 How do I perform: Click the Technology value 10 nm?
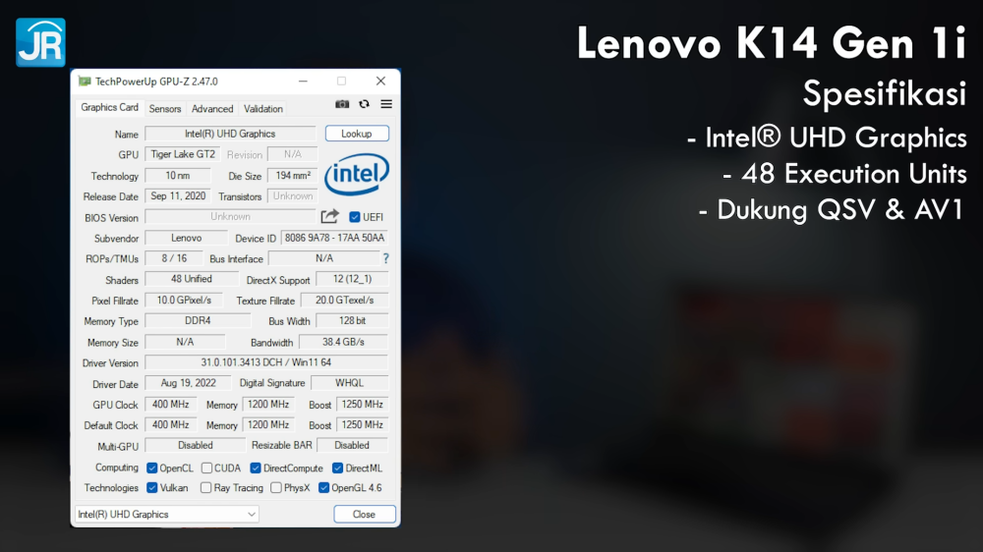pos(178,176)
